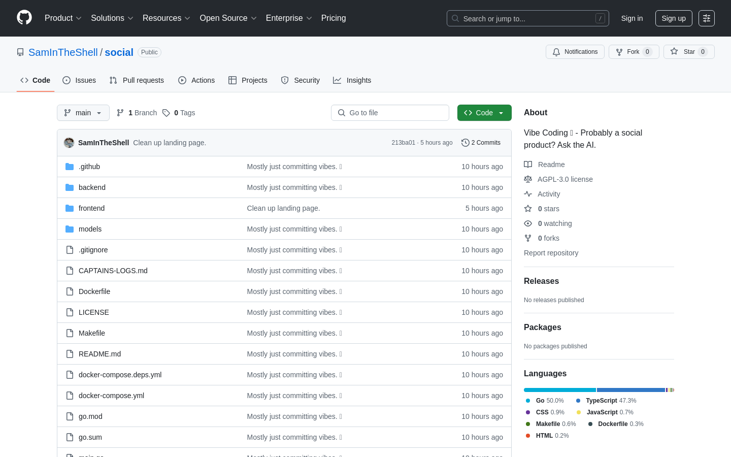Click the Readme book icon
Image resolution: width=731 pixels, height=457 pixels.
tap(528, 165)
